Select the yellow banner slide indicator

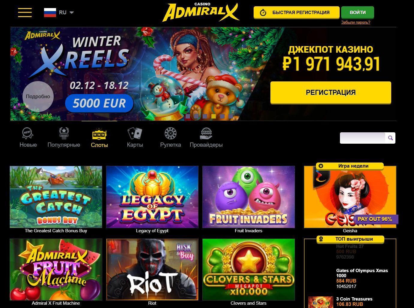(213, 116)
